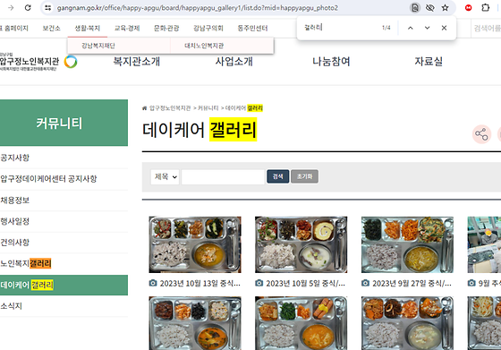Open the 동주민센터 top menu

(x=252, y=28)
